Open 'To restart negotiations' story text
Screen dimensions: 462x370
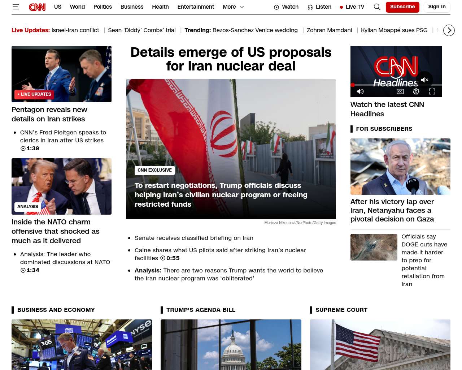pos(221,195)
